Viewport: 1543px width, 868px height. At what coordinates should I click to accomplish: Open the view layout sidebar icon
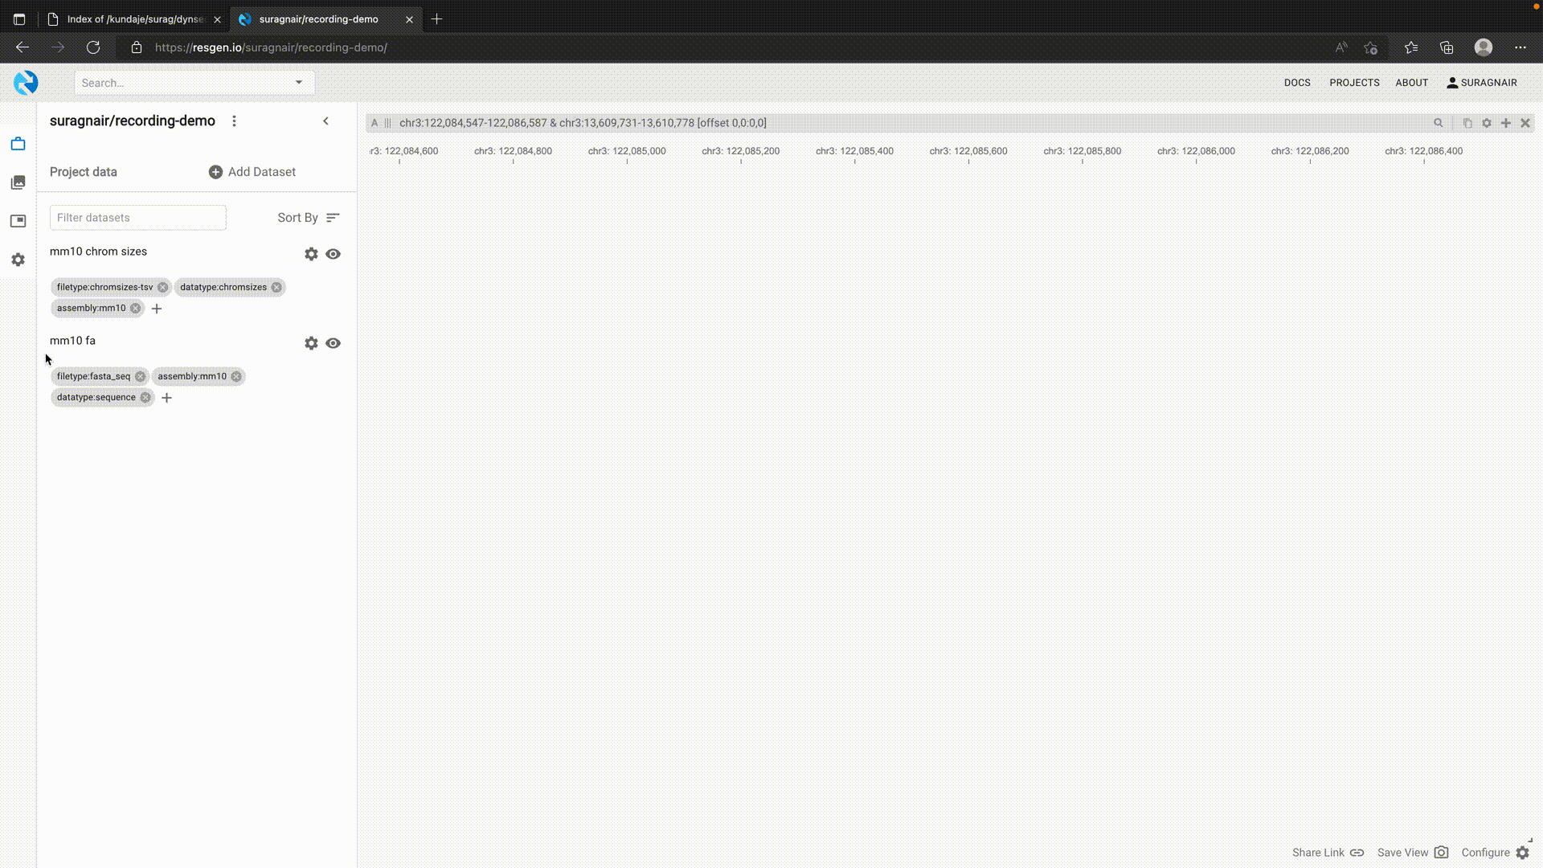18,221
